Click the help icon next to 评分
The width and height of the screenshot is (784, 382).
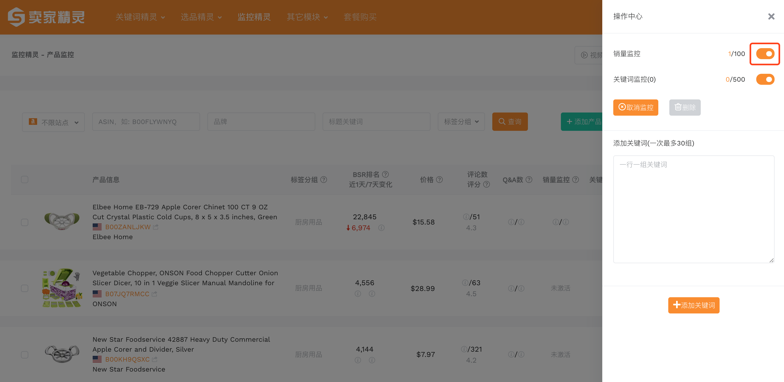pos(486,184)
